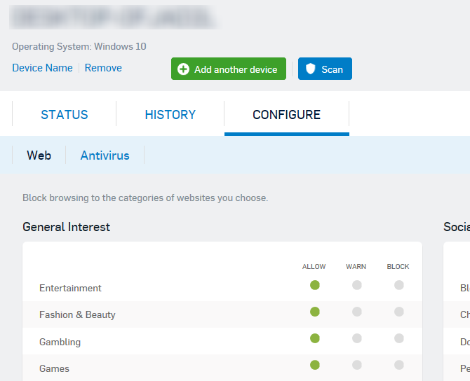Switch to the History tab
The width and height of the screenshot is (470, 381).
click(170, 115)
